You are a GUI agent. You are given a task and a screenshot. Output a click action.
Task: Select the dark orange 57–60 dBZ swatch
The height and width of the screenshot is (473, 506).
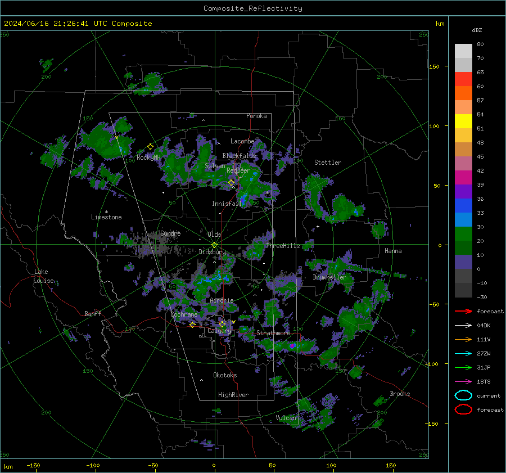pyautogui.click(x=463, y=93)
